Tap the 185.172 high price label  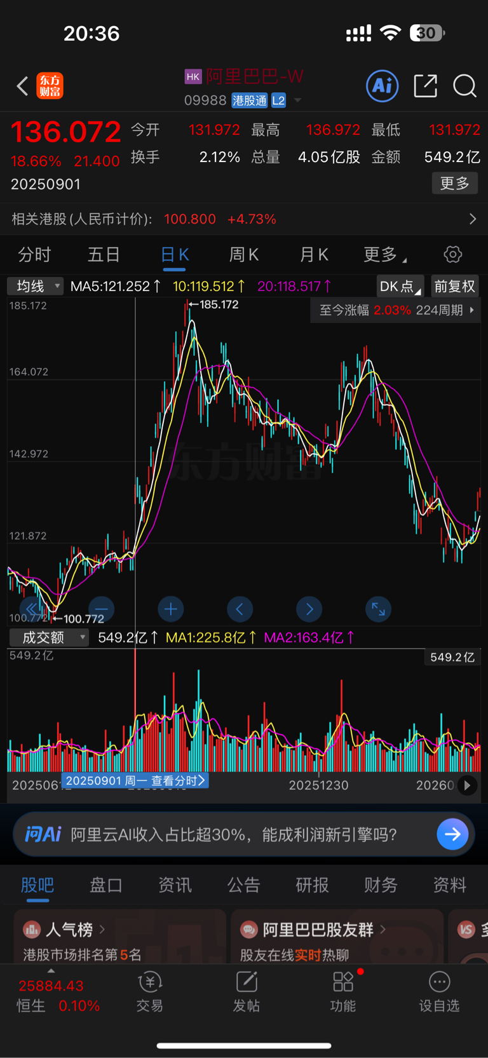click(219, 304)
